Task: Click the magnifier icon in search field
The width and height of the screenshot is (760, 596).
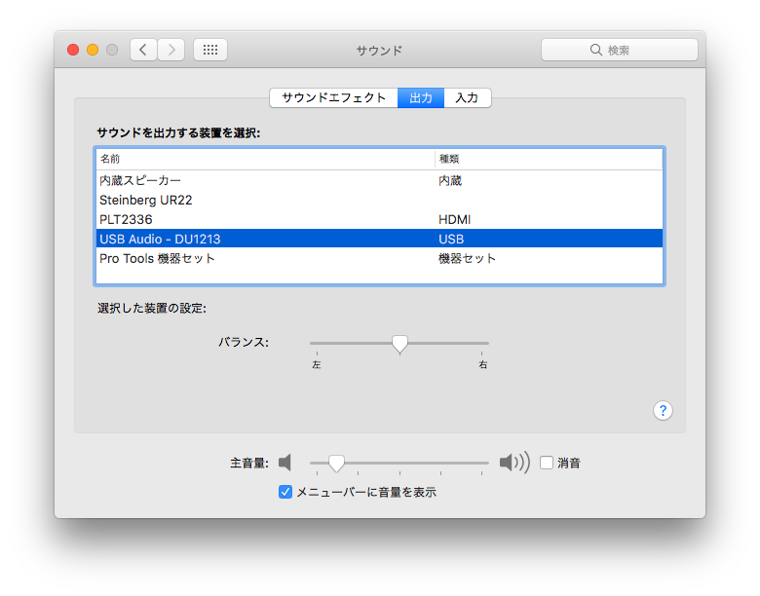Action: pyautogui.click(x=596, y=50)
